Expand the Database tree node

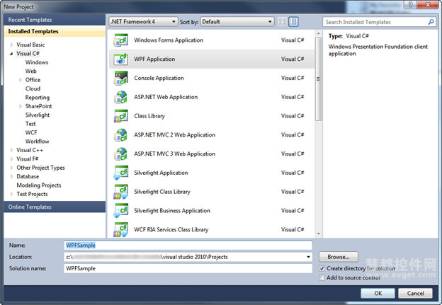[11, 177]
